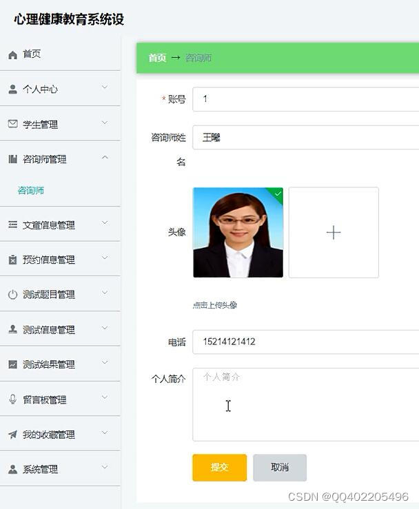
Task: Click the power icon beside 测试题目管理
Action: (12, 295)
